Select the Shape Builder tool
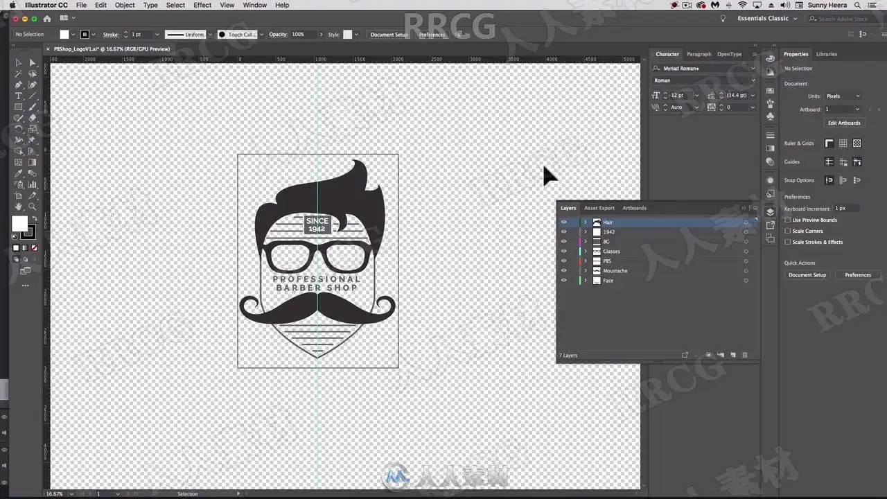This screenshot has height=499, width=887. tap(19, 151)
